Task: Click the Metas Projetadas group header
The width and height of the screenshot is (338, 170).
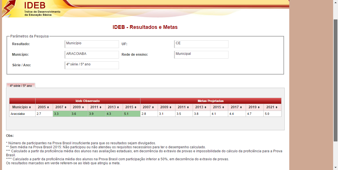Action: [211, 101]
